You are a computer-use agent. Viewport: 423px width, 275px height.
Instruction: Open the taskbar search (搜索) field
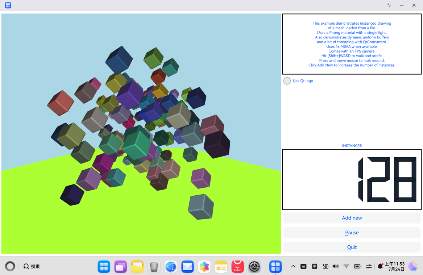tap(32, 266)
